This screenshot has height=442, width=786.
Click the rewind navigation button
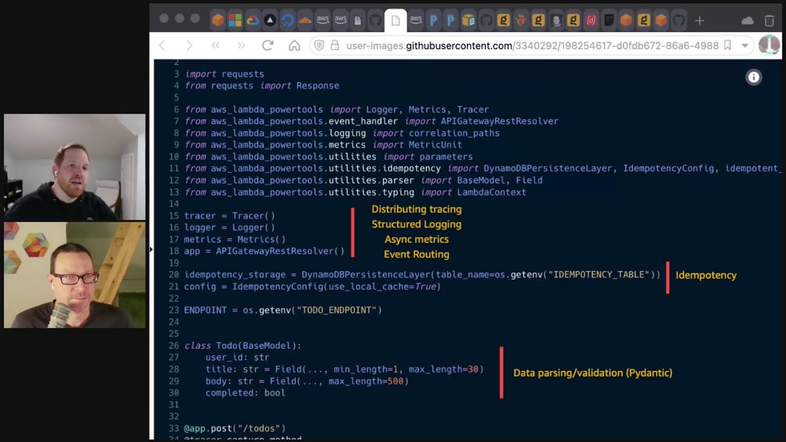coord(216,45)
